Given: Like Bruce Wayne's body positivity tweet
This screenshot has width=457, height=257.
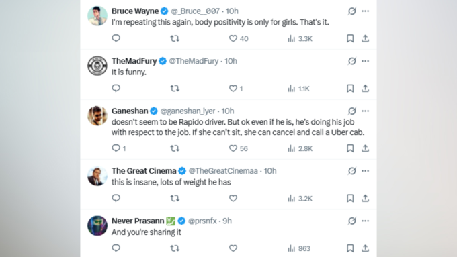Looking at the screenshot, I should (x=233, y=38).
